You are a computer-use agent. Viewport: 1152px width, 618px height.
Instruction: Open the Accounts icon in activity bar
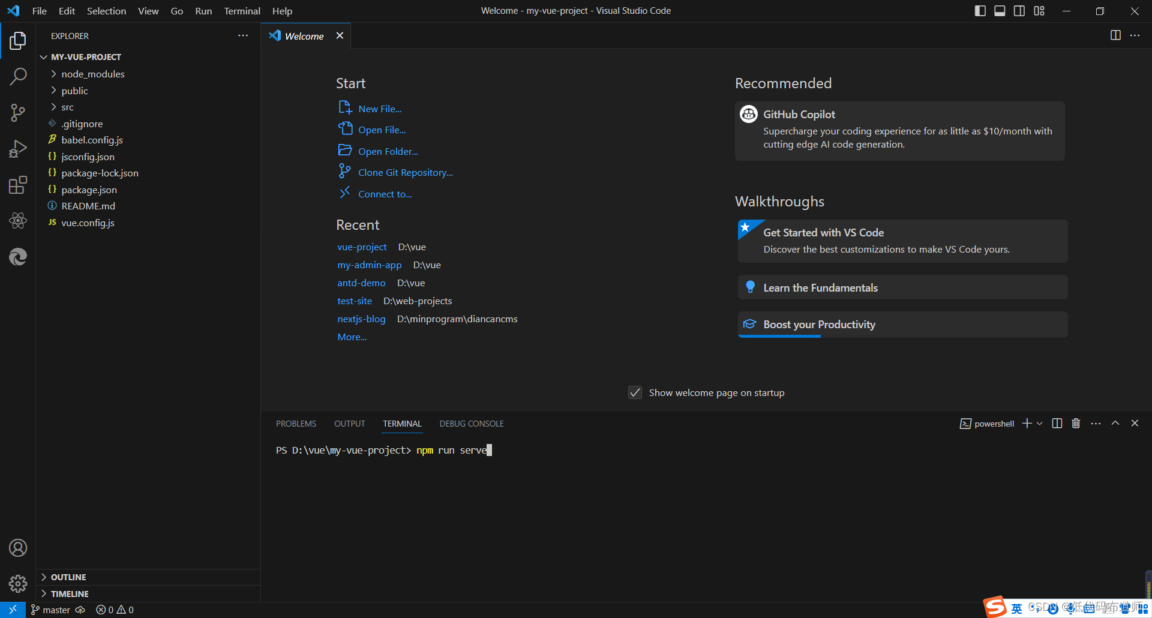[x=18, y=548]
